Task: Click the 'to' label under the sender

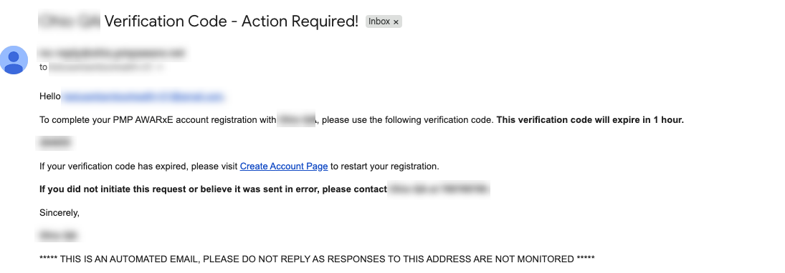Action: click(43, 67)
